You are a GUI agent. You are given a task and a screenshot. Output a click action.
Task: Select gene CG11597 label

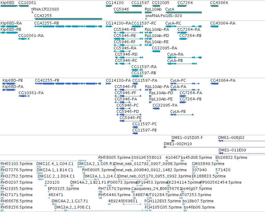click(x=140, y=3)
